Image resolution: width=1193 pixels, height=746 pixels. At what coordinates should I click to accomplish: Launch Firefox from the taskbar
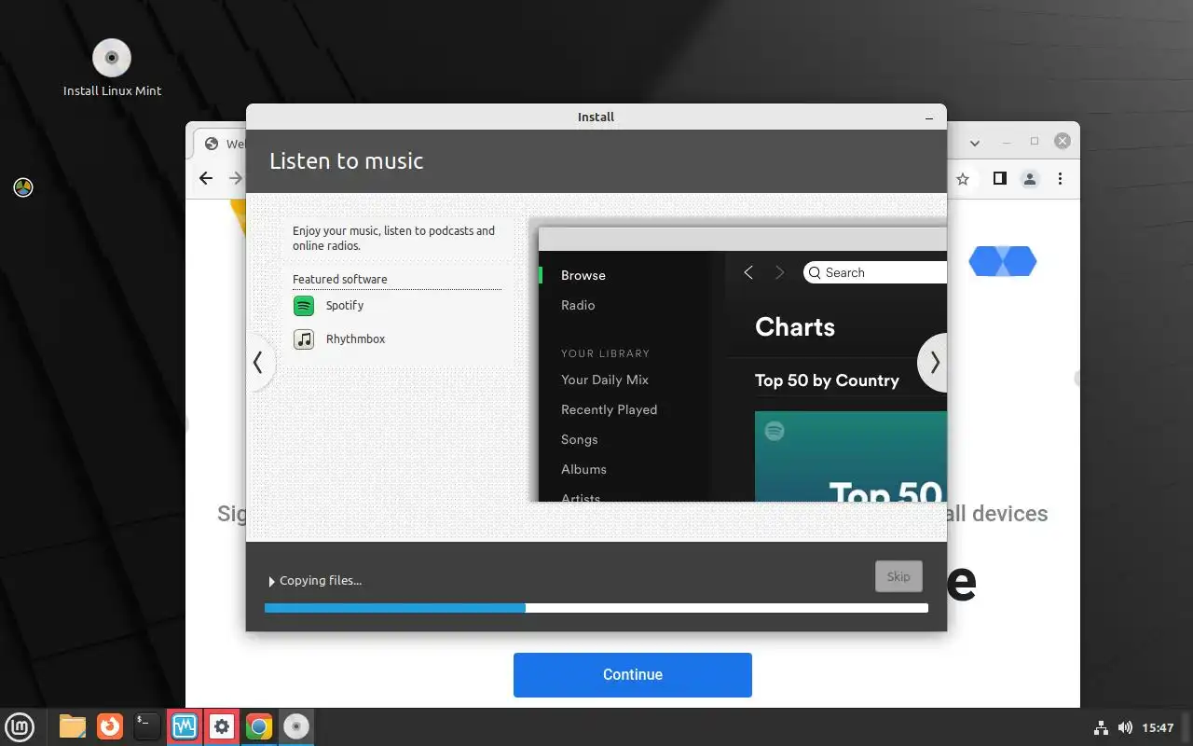pyautogui.click(x=110, y=726)
